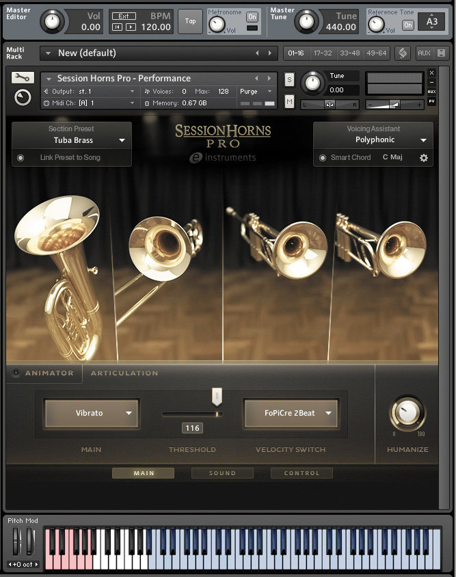456x577 pixels.
Task: Toggle the Metronome On button
Action: pos(252,17)
